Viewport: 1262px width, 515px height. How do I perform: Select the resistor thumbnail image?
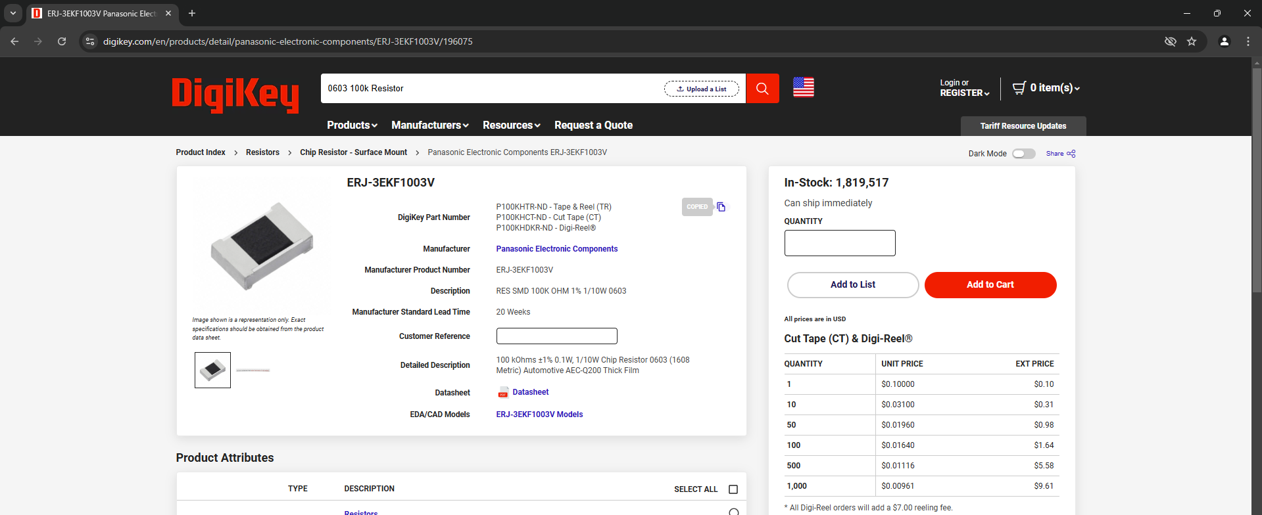tap(212, 370)
